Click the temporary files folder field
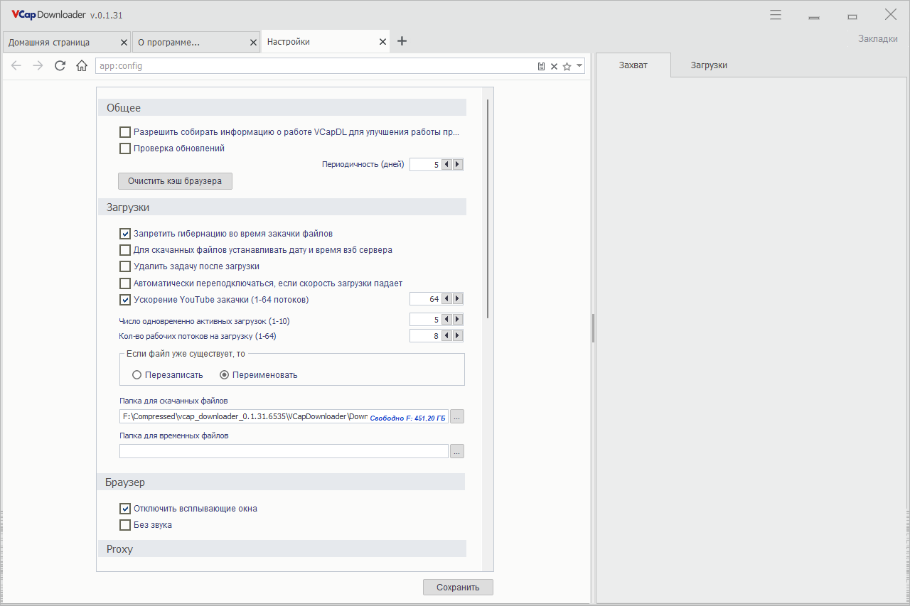The height and width of the screenshot is (606, 910). tap(284, 451)
